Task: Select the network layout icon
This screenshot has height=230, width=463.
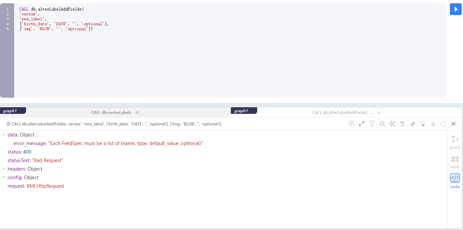Action: [x=392, y=124]
